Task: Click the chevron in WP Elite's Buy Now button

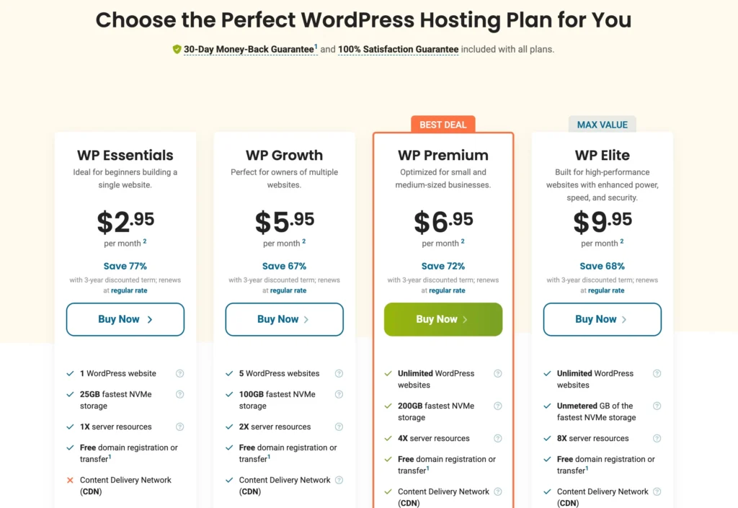Action: coord(624,319)
